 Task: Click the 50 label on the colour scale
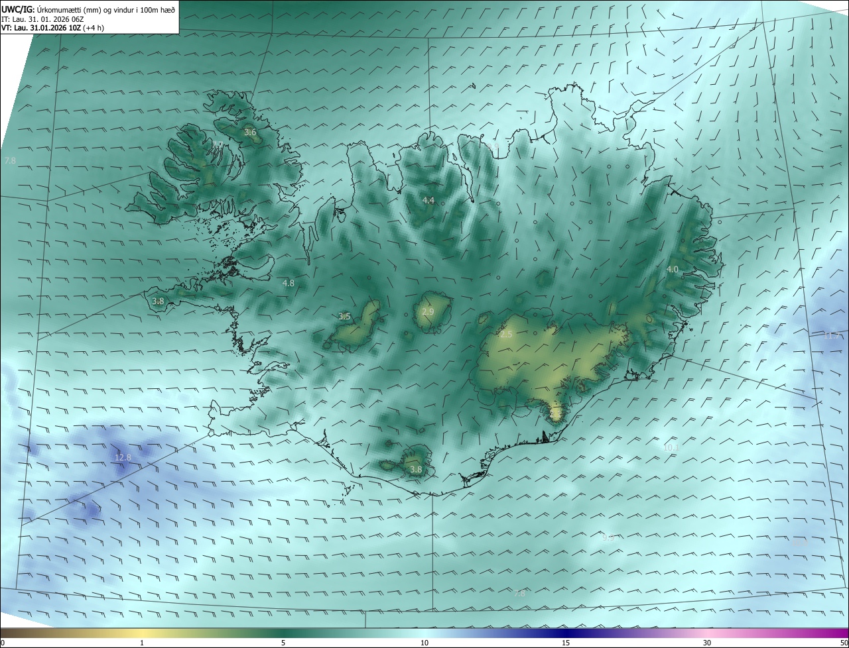pos(844,643)
